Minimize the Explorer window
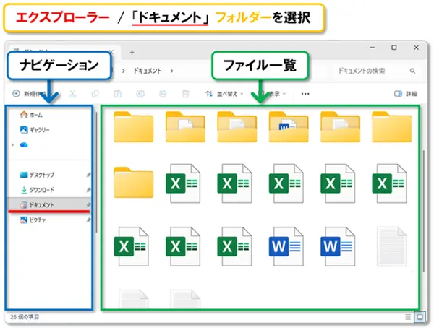The width and height of the screenshot is (434, 330). tap(373, 48)
